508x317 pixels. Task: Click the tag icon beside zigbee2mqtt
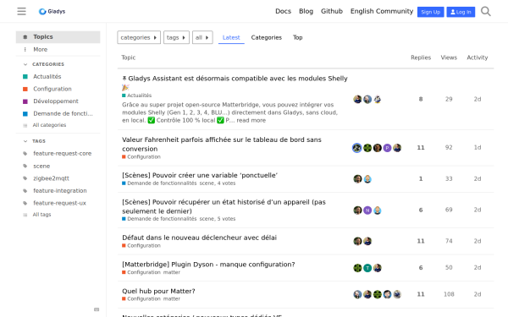(x=25, y=178)
